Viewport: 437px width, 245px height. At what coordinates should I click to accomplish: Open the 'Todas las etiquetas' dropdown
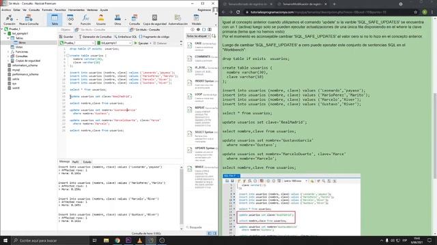click(199, 36)
